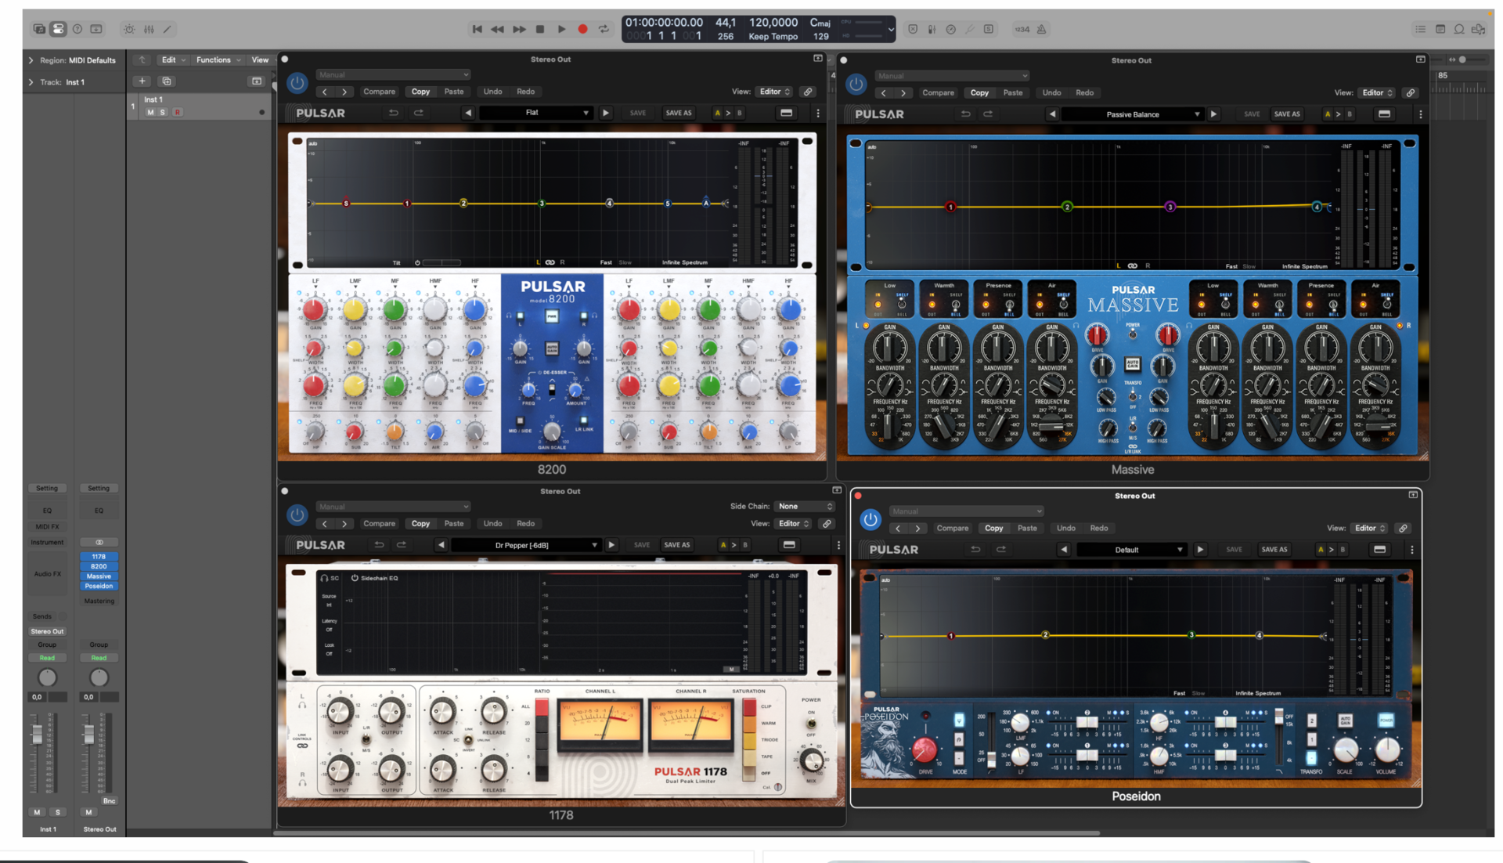Start playback with the Play button
This screenshot has width=1503, height=863.
coord(561,29)
